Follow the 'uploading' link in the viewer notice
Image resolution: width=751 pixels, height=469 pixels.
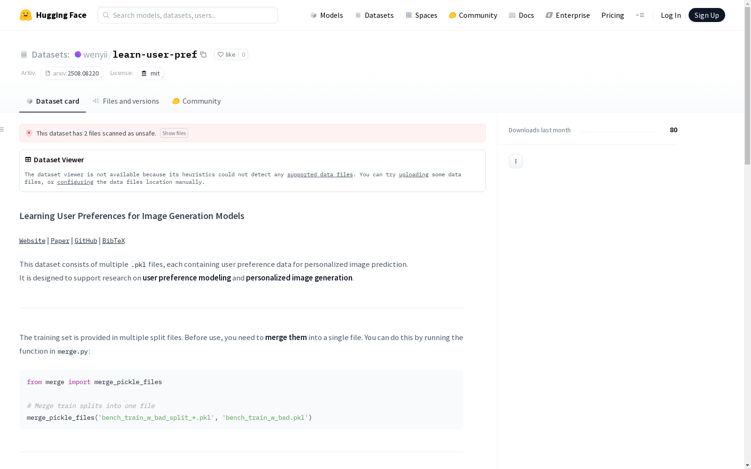pyautogui.click(x=414, y=174)
